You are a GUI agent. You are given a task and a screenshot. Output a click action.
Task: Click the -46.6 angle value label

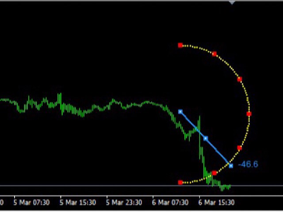(248, 164)
